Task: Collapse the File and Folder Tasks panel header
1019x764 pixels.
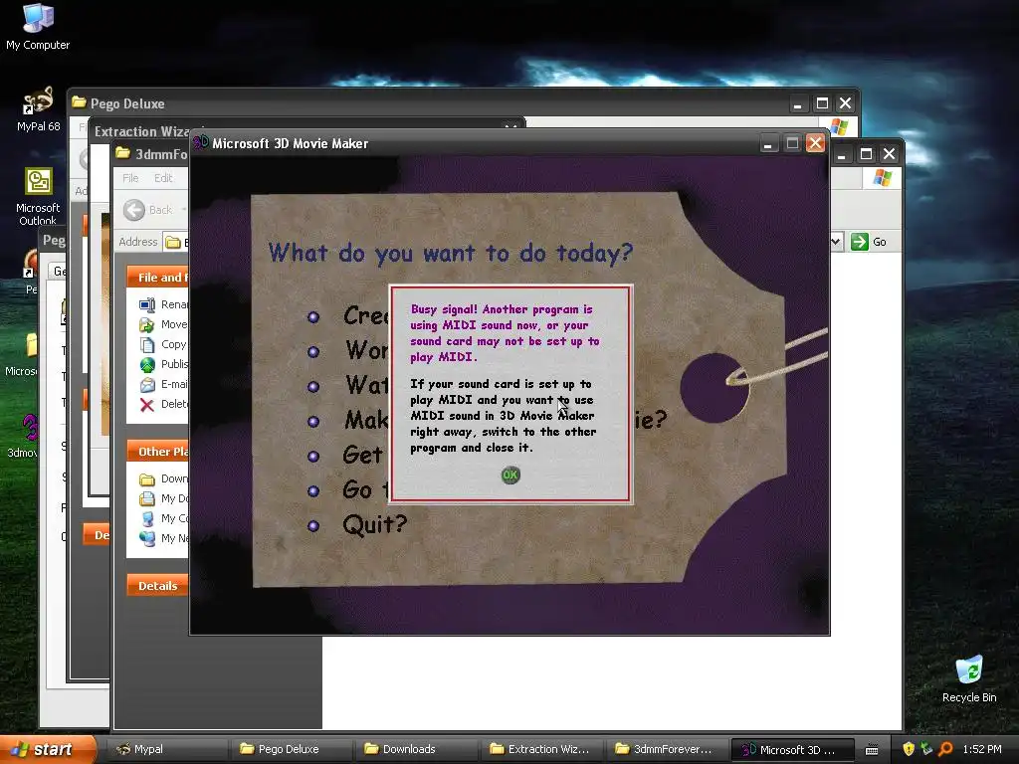Action: point(157,278)
